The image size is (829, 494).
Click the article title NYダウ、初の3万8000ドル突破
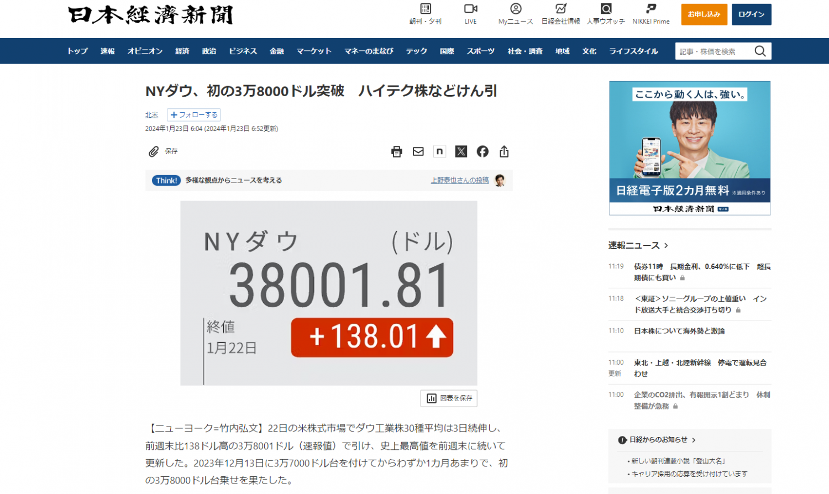point(321,91)
